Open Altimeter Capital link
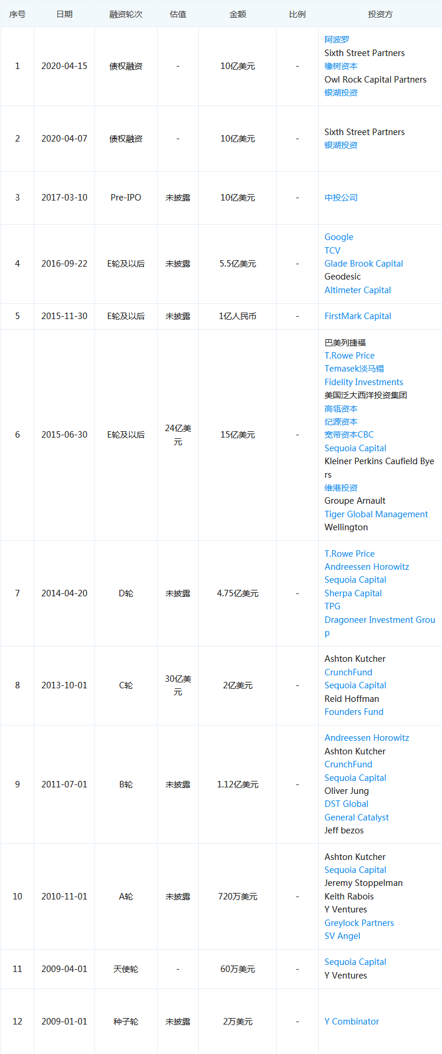The width and height of the screenshot is (442, 1054). pyautogui.click(x=358, y=290)
